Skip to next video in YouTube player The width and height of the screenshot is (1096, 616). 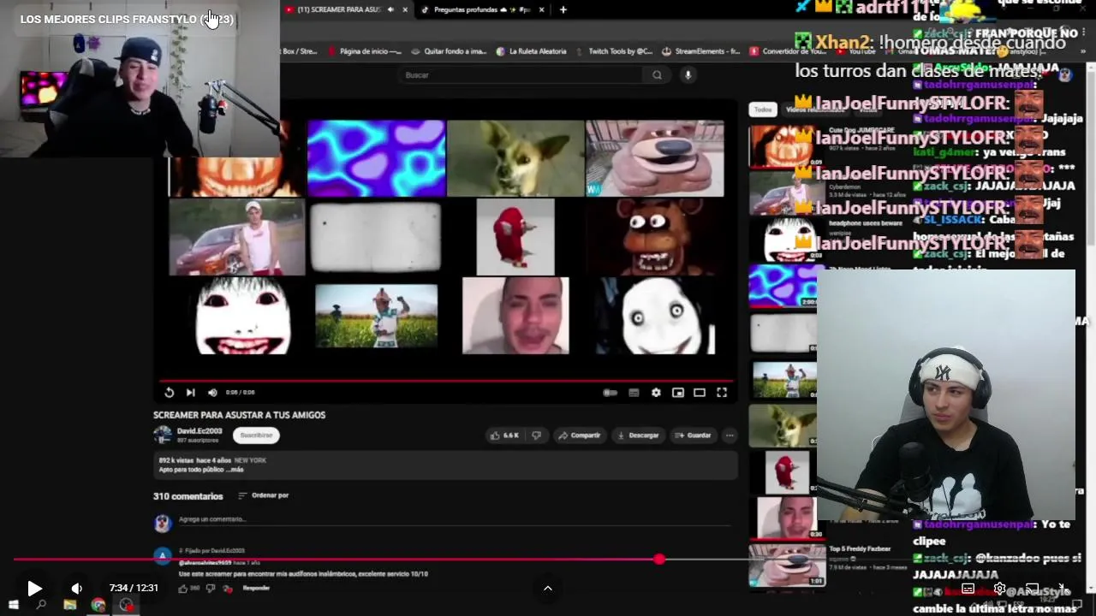190,393
